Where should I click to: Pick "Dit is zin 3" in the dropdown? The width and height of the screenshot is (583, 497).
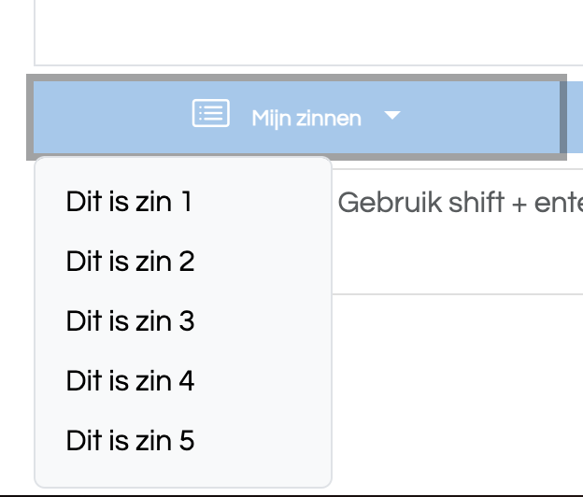(183, 321)
